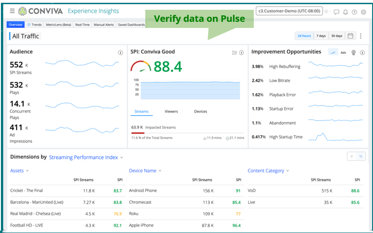Click the Conviva logo
The width and height of the screenshot is (373, 233).
point(39,11)
